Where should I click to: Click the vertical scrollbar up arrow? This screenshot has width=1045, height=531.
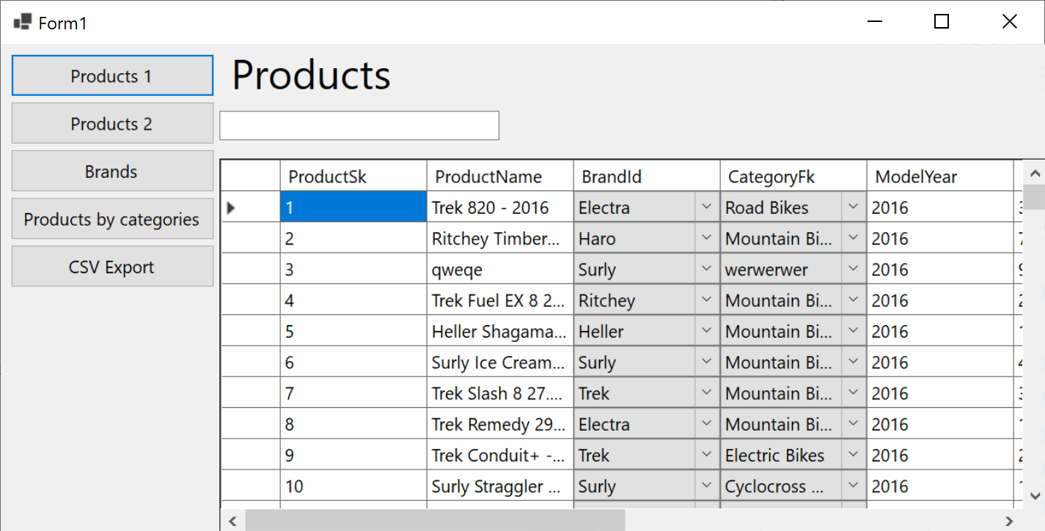(x=1035, y=174)
